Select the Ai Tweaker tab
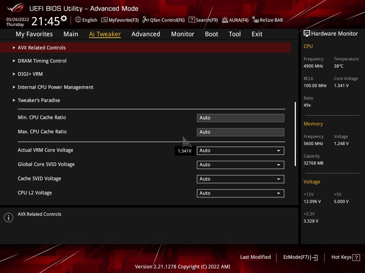 pos(105,34)
